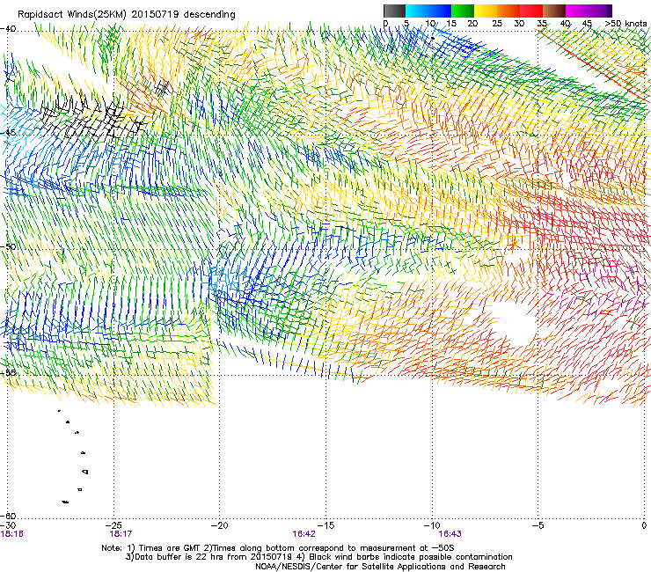The width and height of the screenshot is (651, 572).
Task: Click the purple 16:42 time stamp
Action: pyautogui.click(x=304, y=534)
